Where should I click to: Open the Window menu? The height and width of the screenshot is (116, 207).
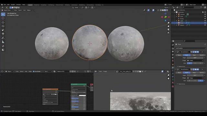(18, 5)
